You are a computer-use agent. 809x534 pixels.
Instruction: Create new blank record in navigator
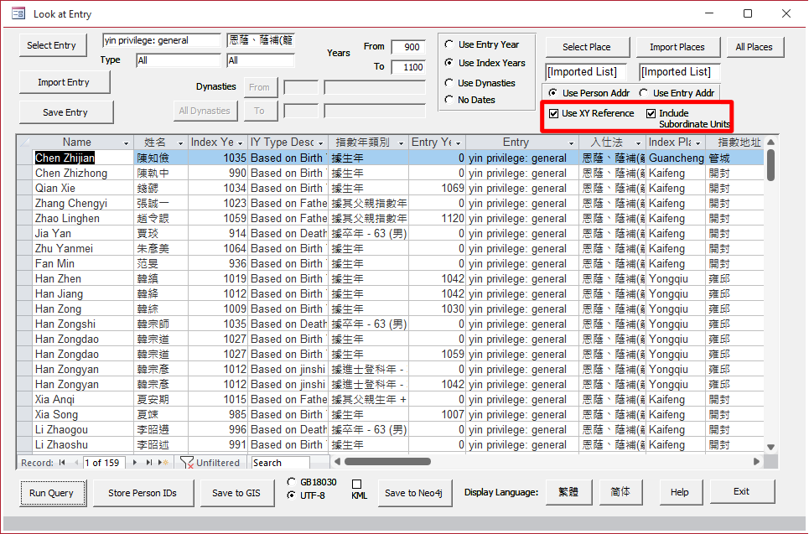[x=164, y=463]
